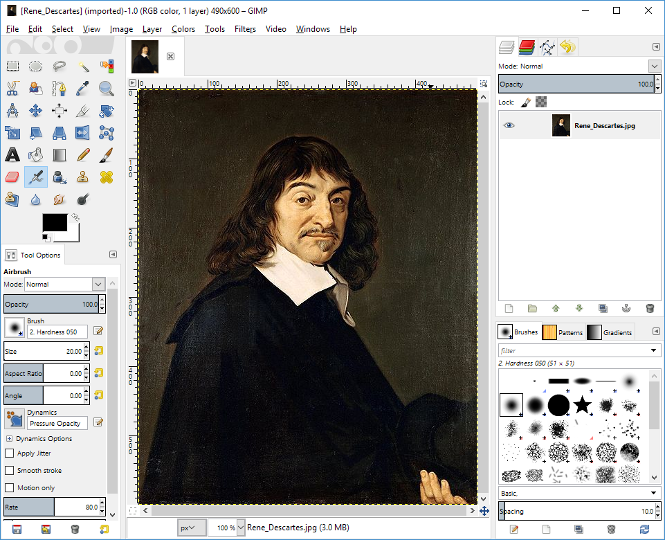Pick the Color Picker eyedropper tool
Image resolution: width=665 pixels, height=540 pixels.
click(82, 89)
